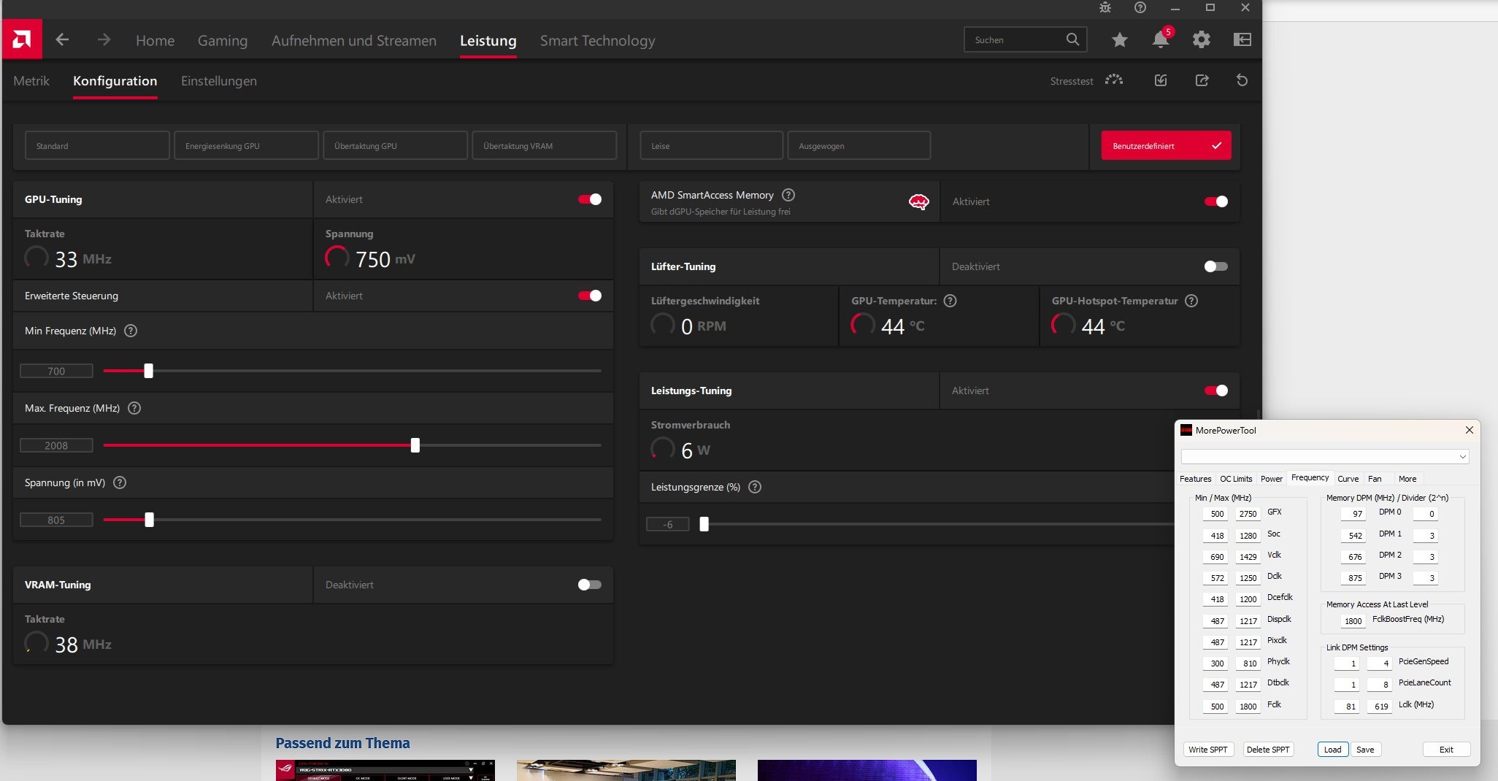Click Load button in MorePowerTool
This screenshot has height=781, width=1498.
point(1332,750)
